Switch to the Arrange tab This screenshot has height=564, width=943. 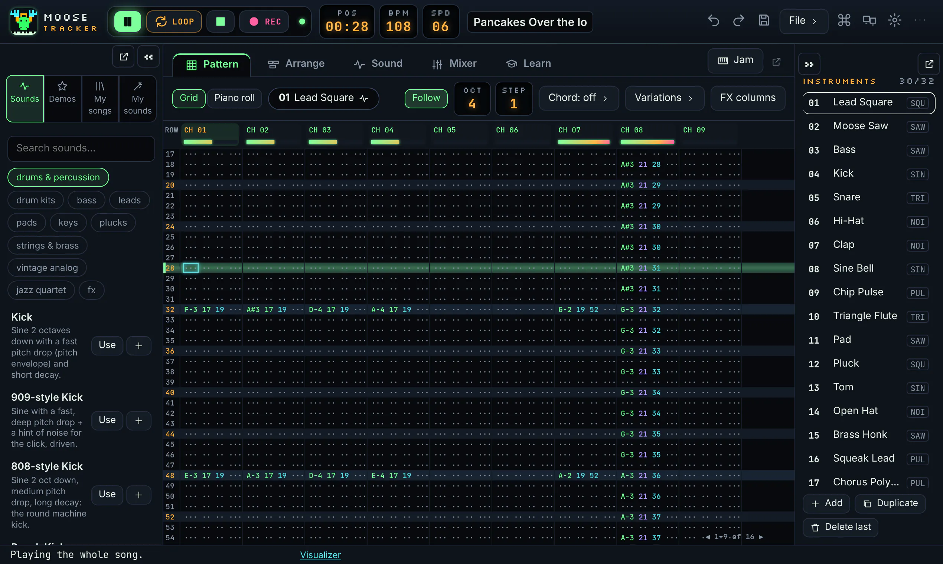coord(296,63)
